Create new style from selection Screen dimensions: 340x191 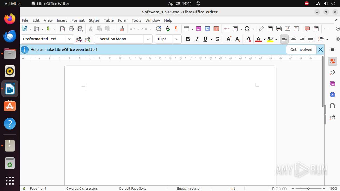point(87,39)
